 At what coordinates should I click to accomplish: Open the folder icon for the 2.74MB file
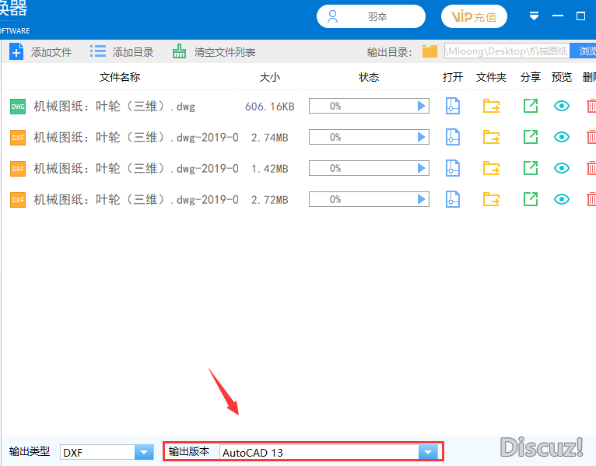click(491, 137)
